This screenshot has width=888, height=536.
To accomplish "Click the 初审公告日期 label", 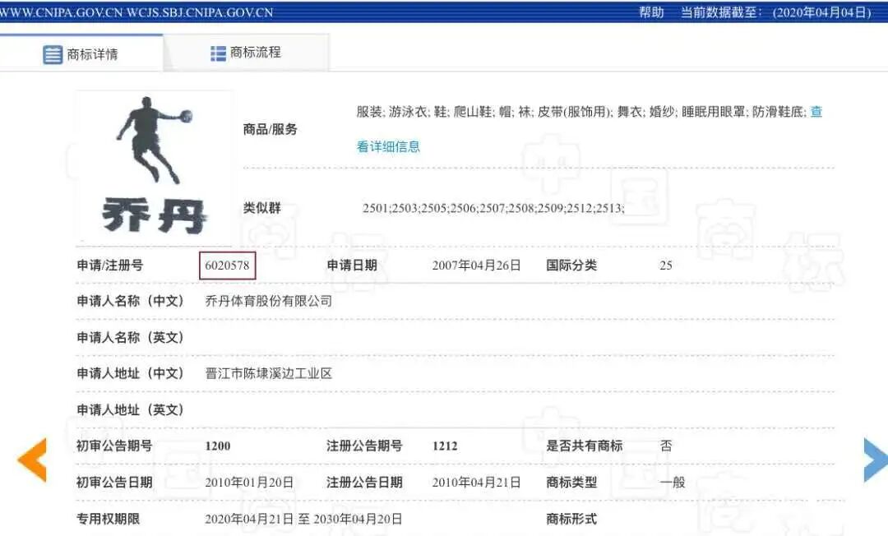I will [114, 483].
